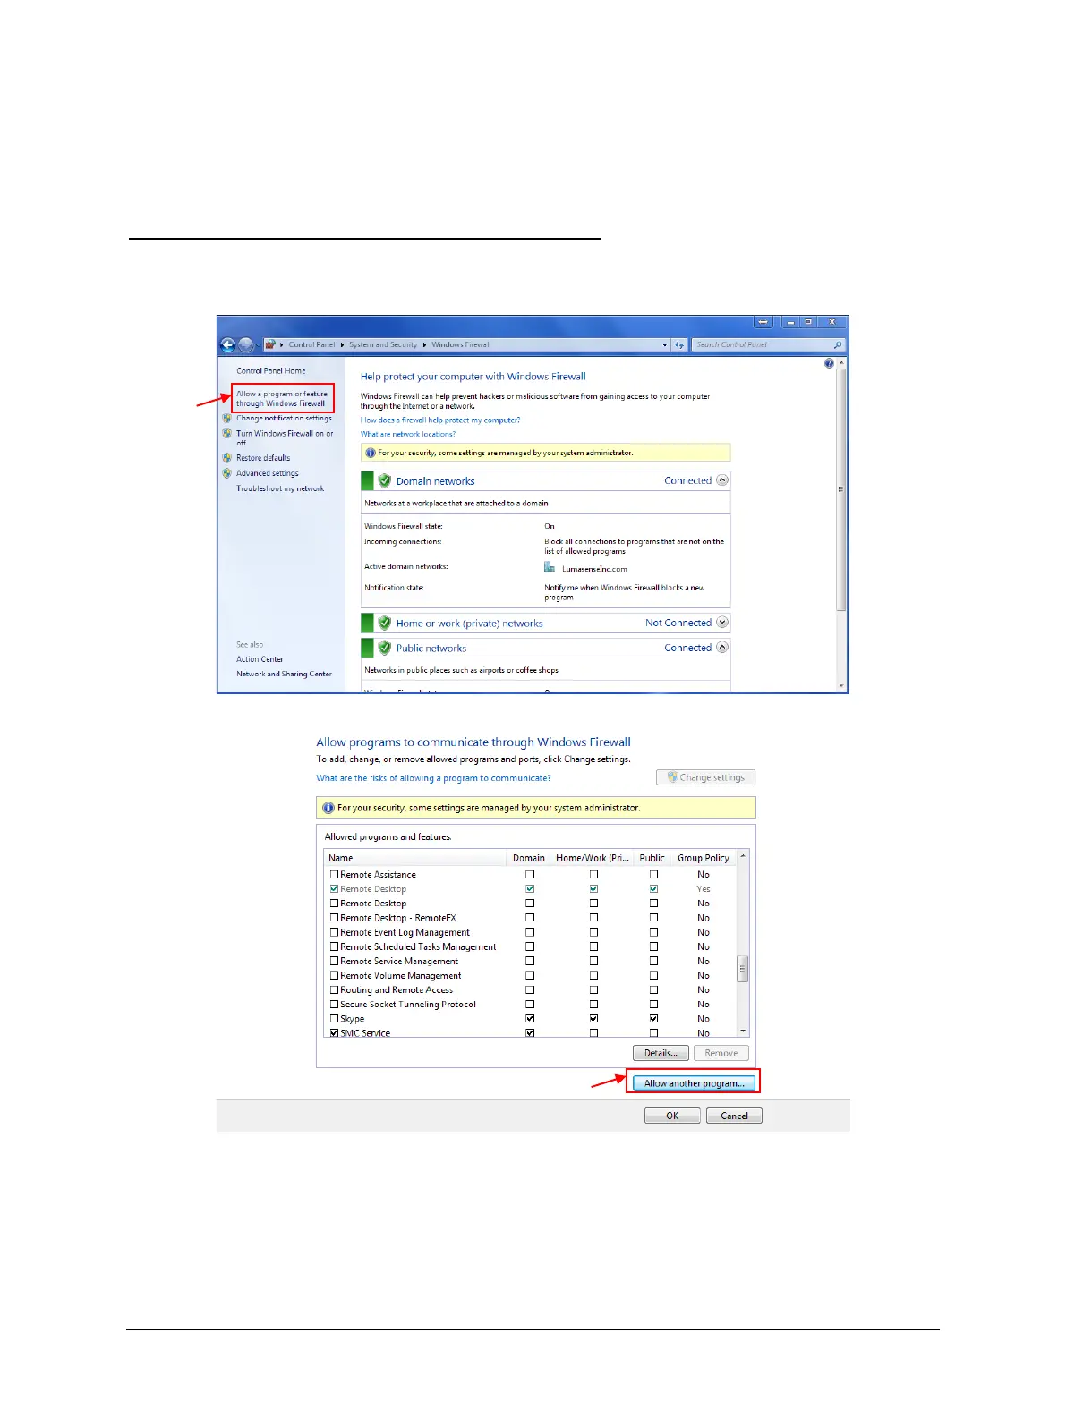Uncheck Skype's Home/Work column checkbox

pos(593,1019)
